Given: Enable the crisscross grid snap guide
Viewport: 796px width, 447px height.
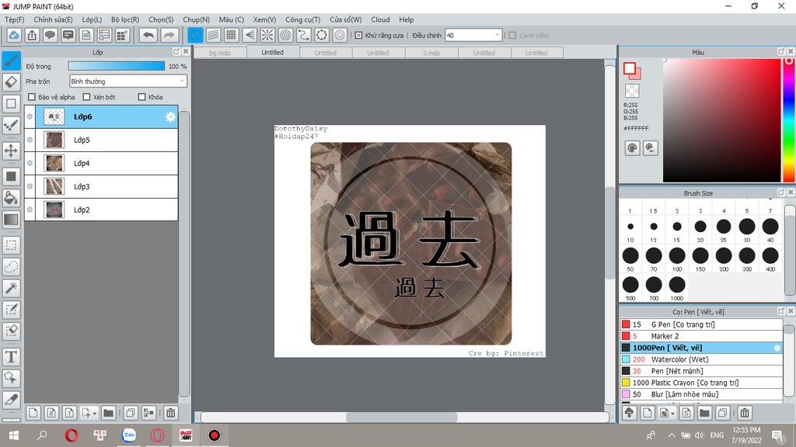Looking at the screenshot, I should tap(232, 35).
